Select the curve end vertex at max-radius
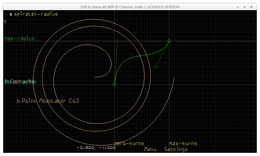 point(169,41)
